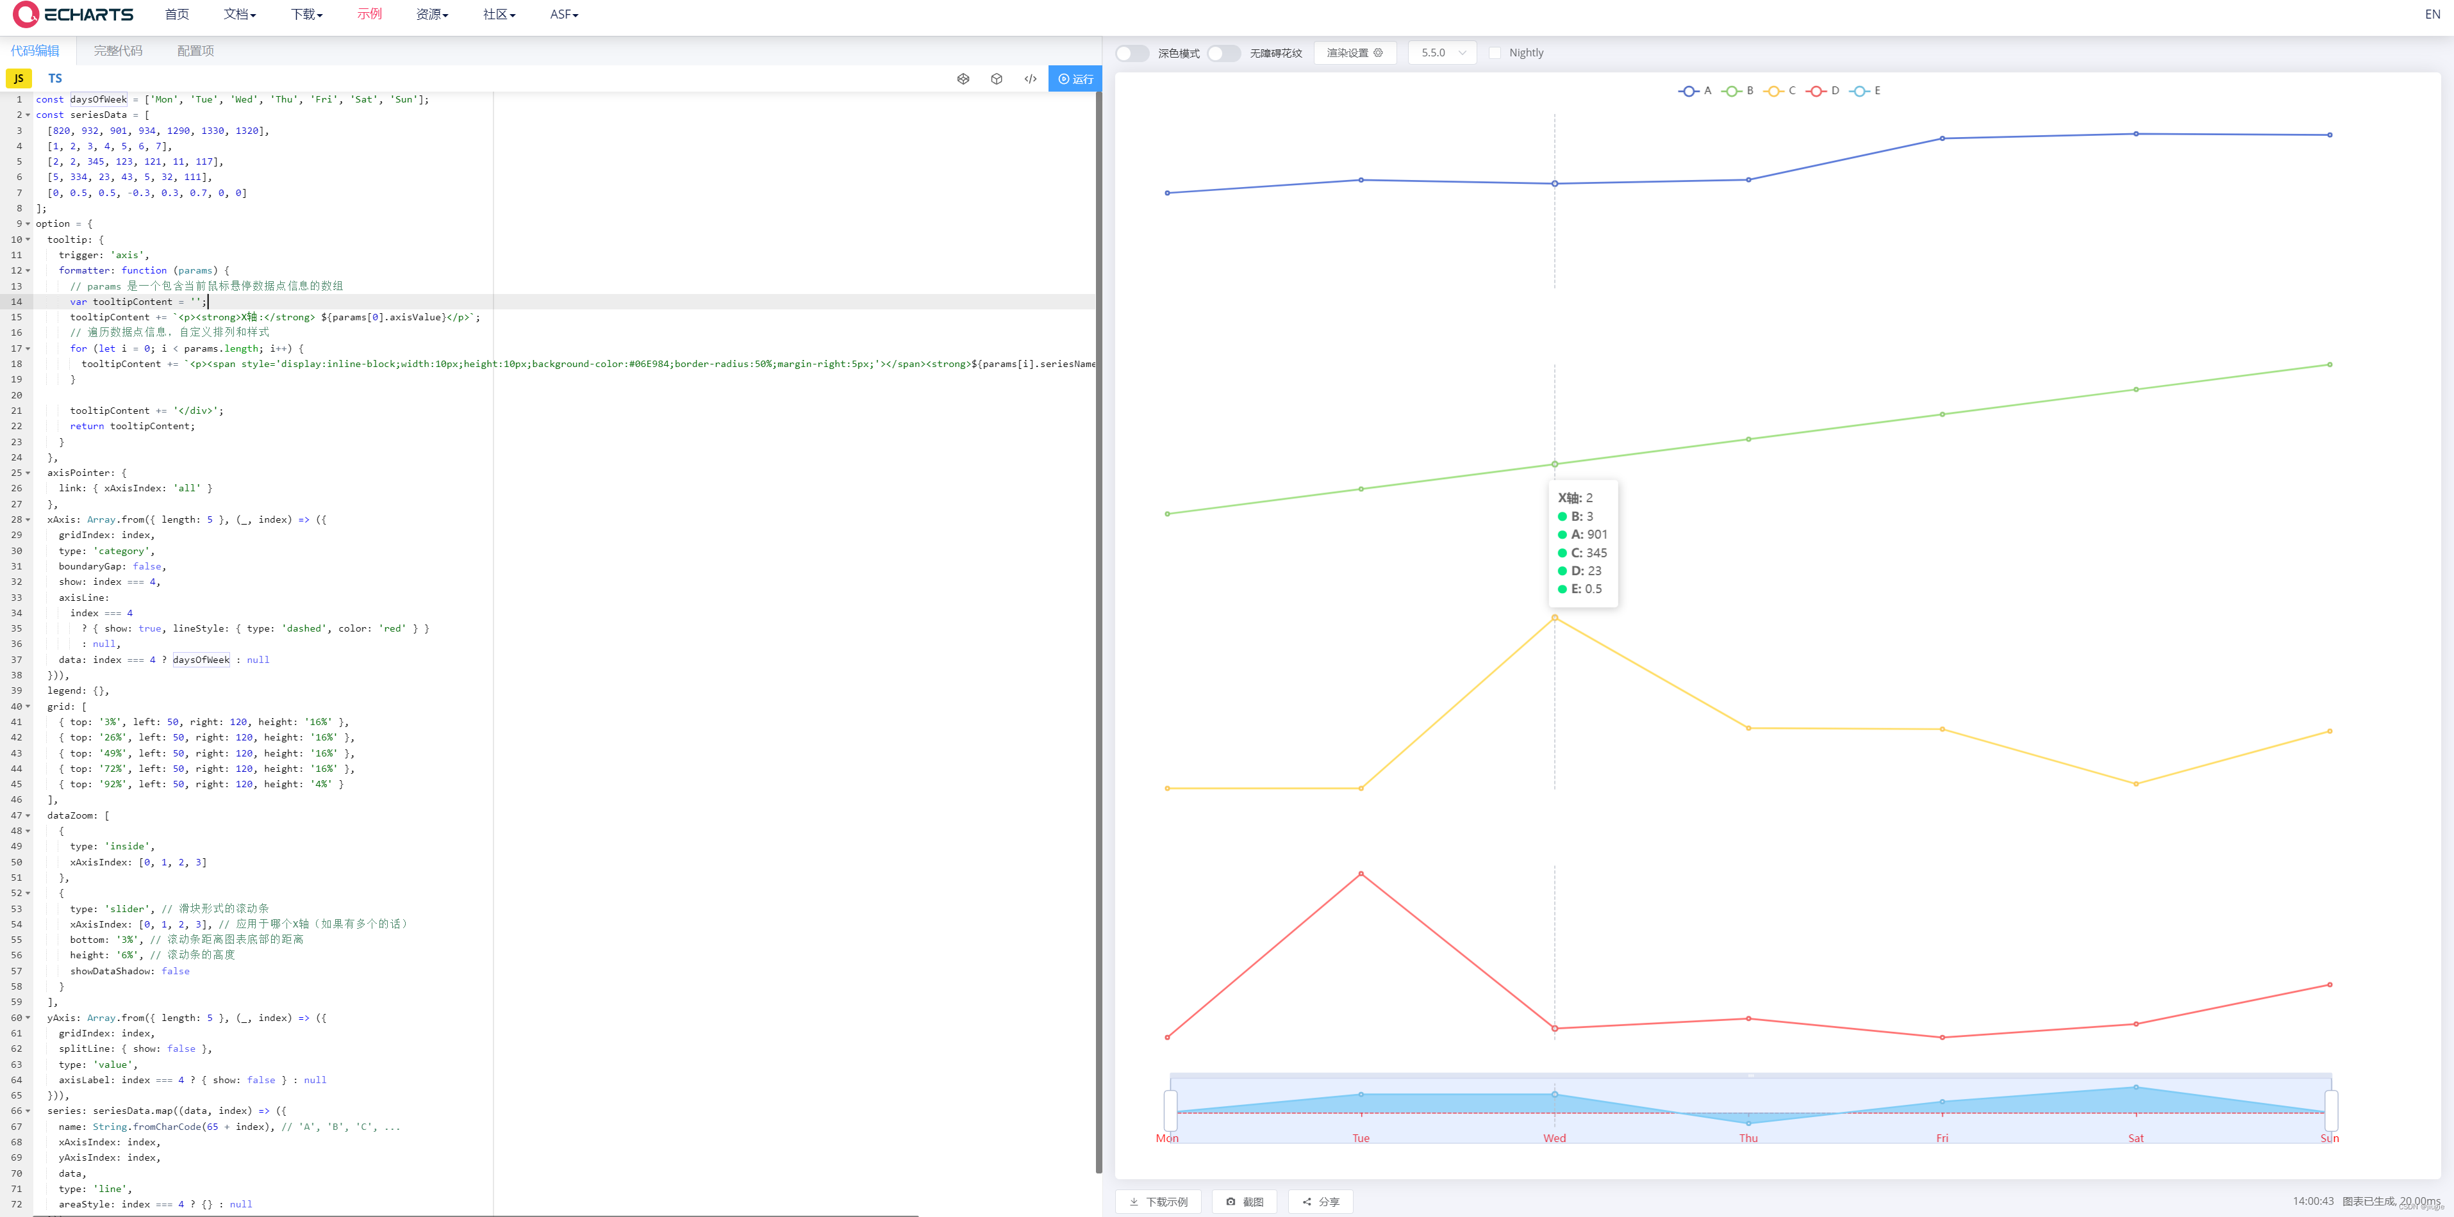Viewport: 2454px width, 1217px height.
Task: Go to 首页 home page
Action: pos(176,14)
